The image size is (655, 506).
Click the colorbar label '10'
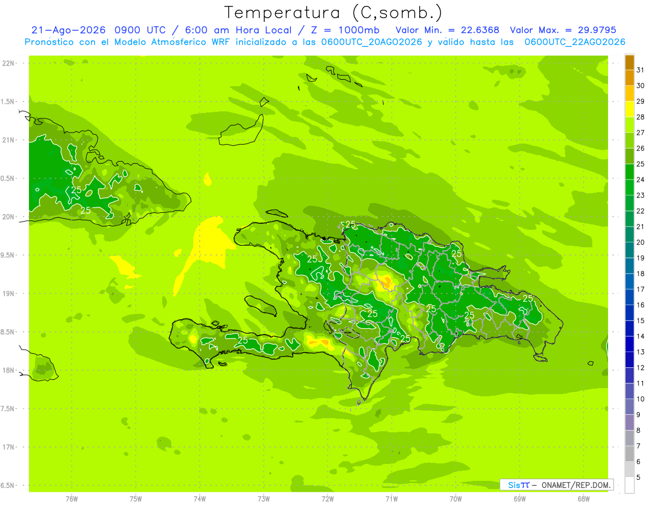(x=641, y=399)
